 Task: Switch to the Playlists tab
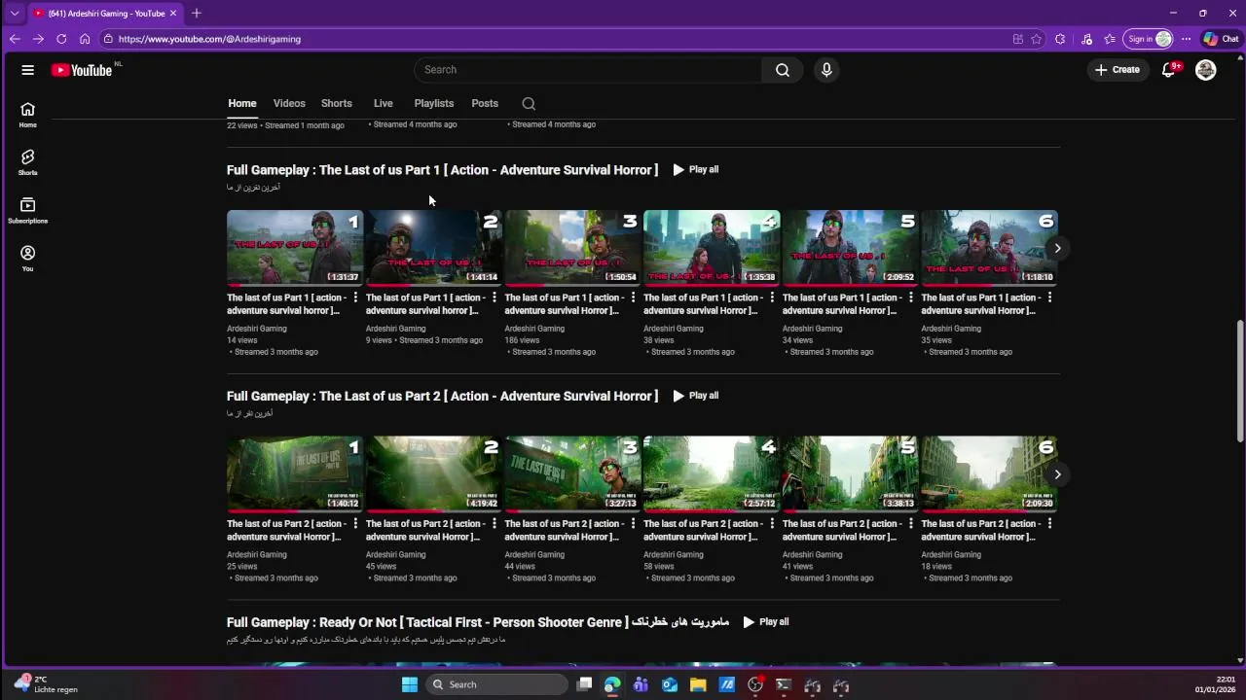point(434,103)
